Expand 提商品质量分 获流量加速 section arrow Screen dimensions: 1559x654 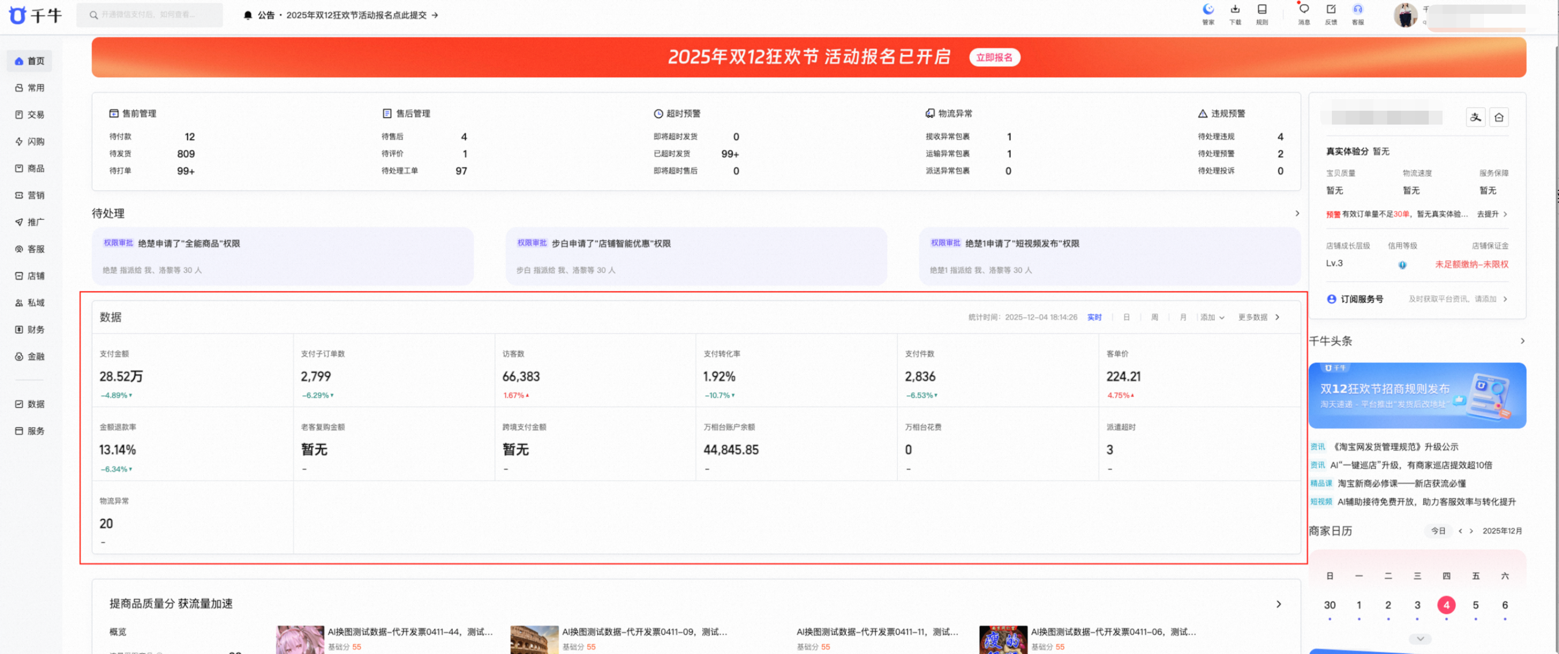[x=1278, y=604]
